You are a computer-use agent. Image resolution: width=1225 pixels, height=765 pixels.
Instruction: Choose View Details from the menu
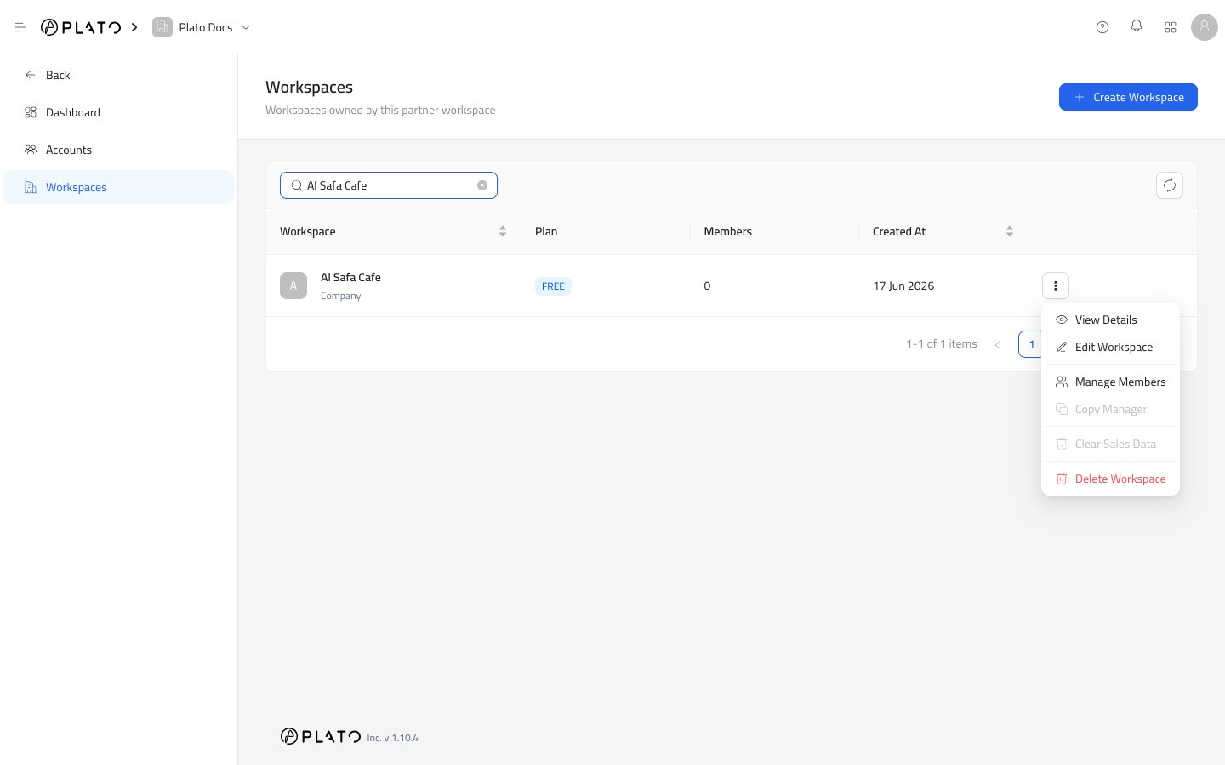coord(1110,320)
